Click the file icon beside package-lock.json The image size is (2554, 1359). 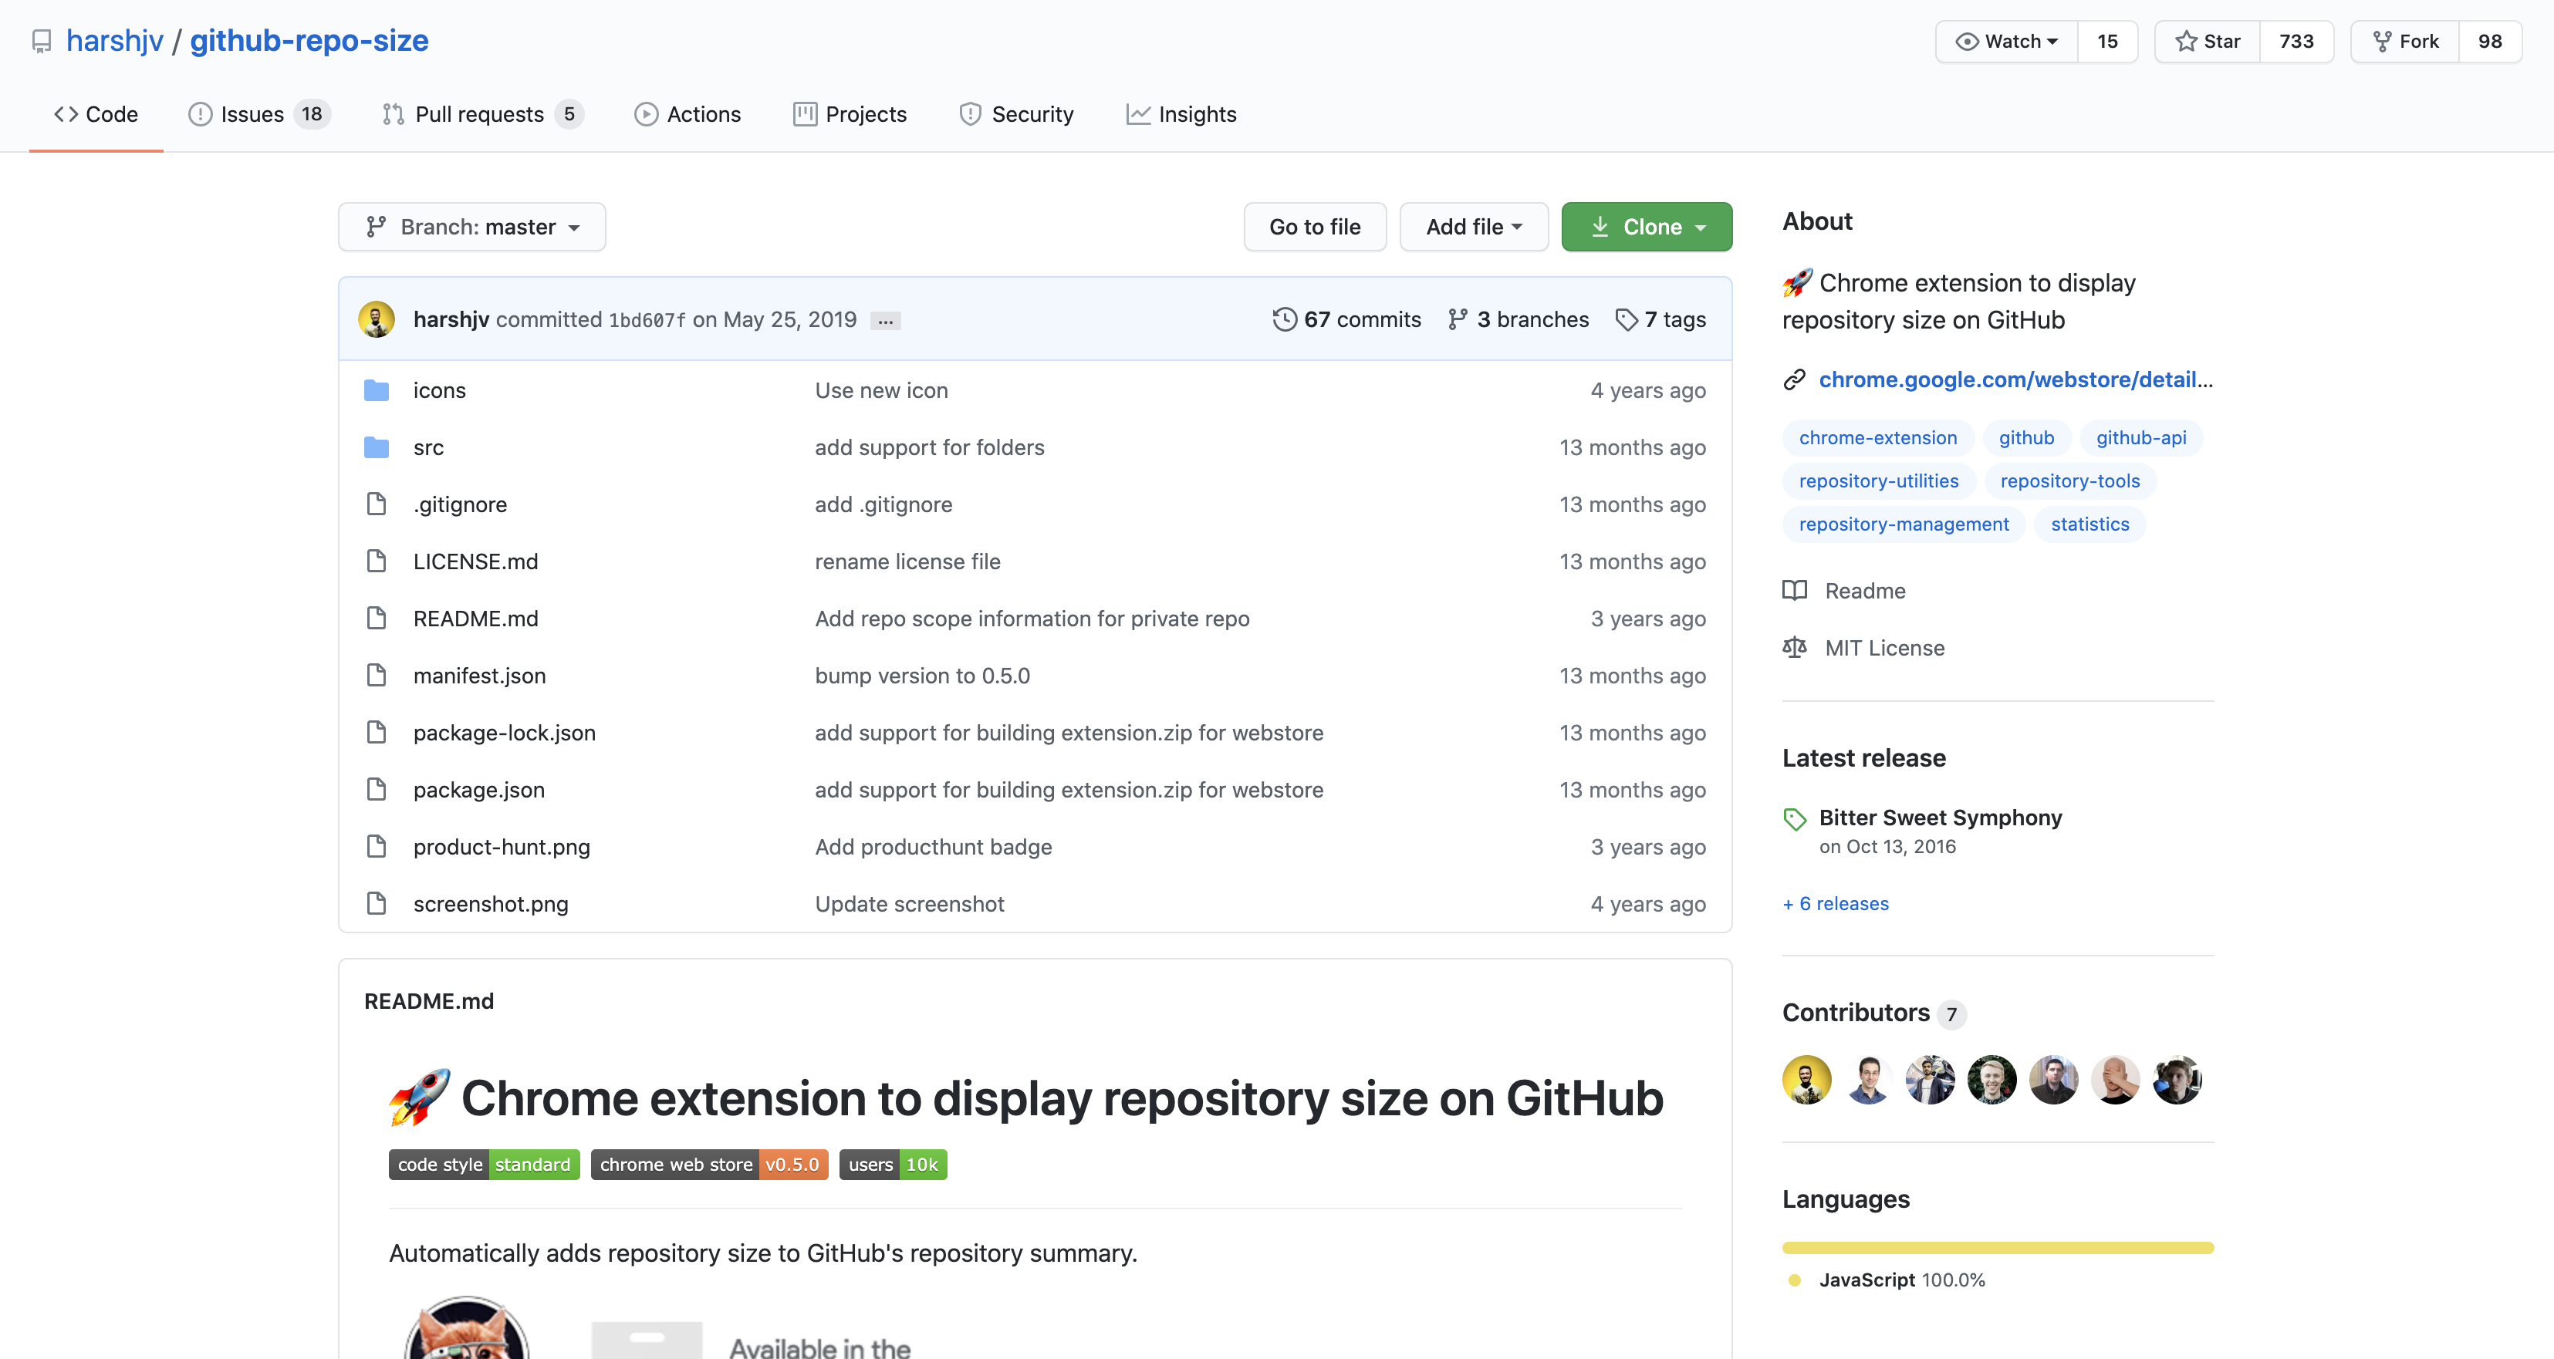[x=376, y=733]
